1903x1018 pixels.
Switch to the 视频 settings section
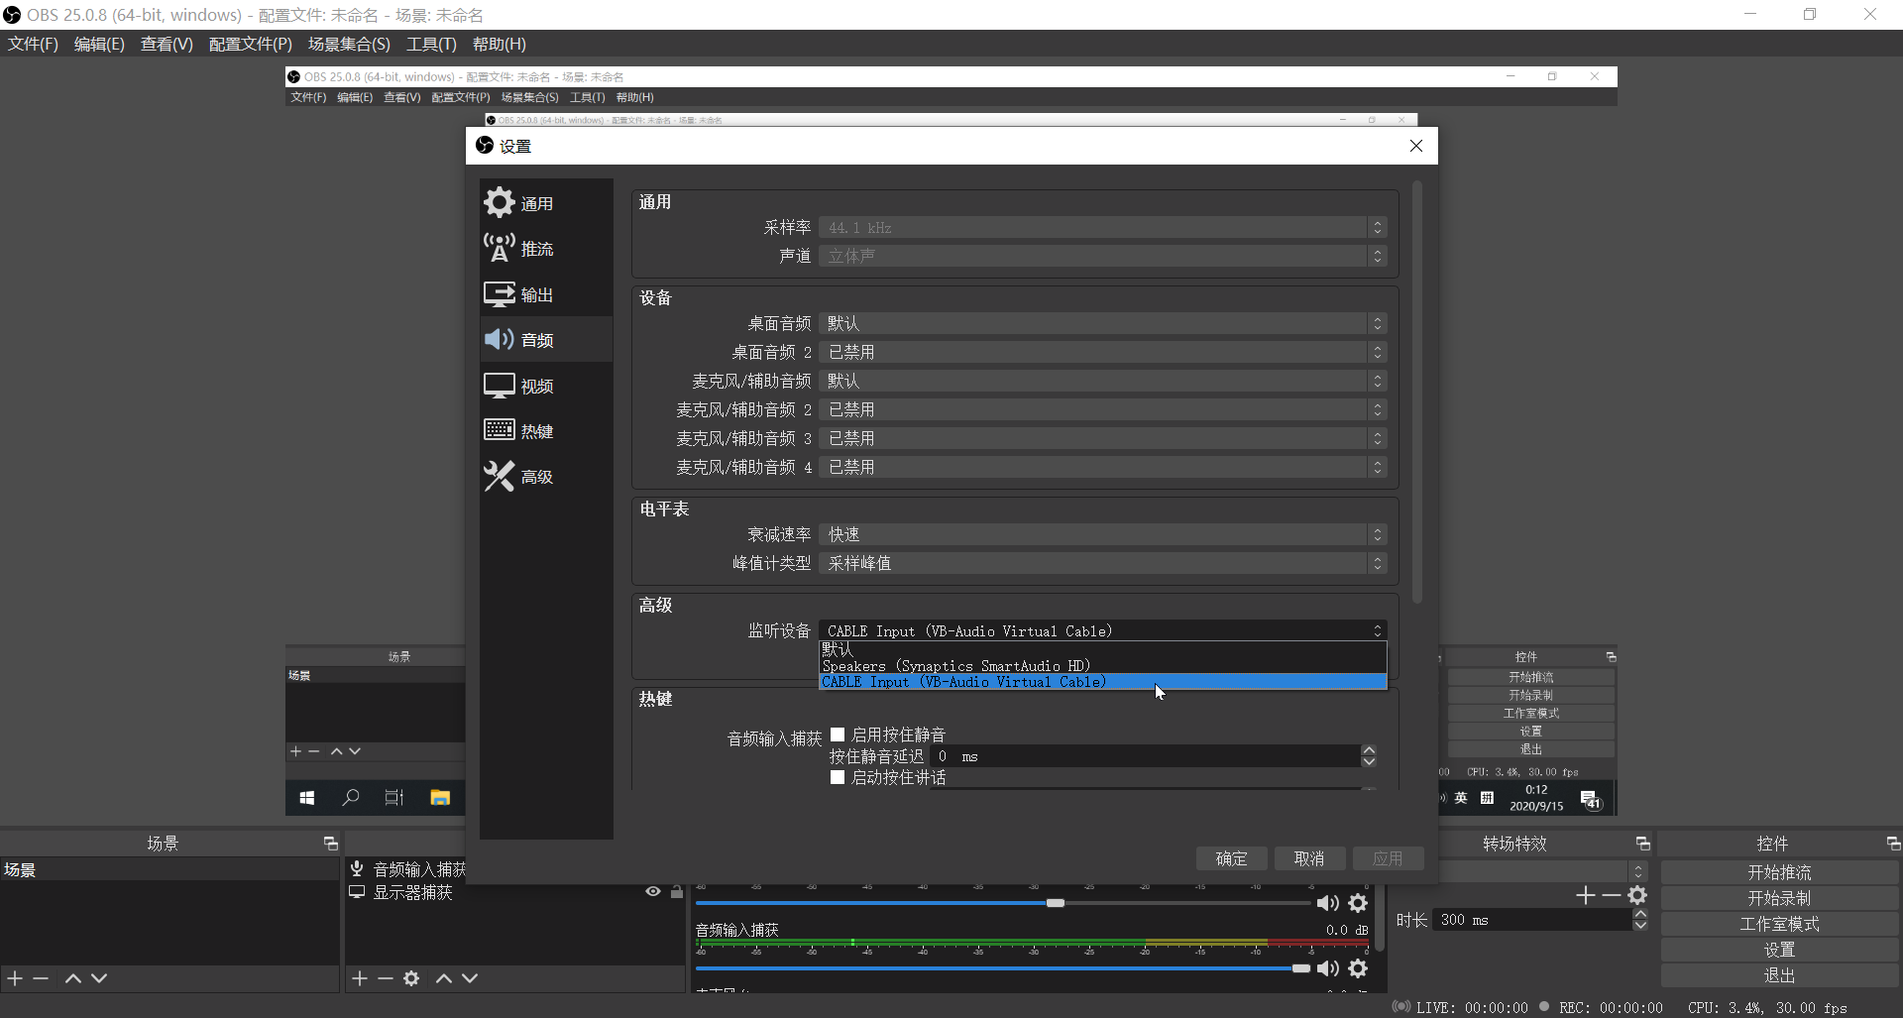[x=535, y=386]
